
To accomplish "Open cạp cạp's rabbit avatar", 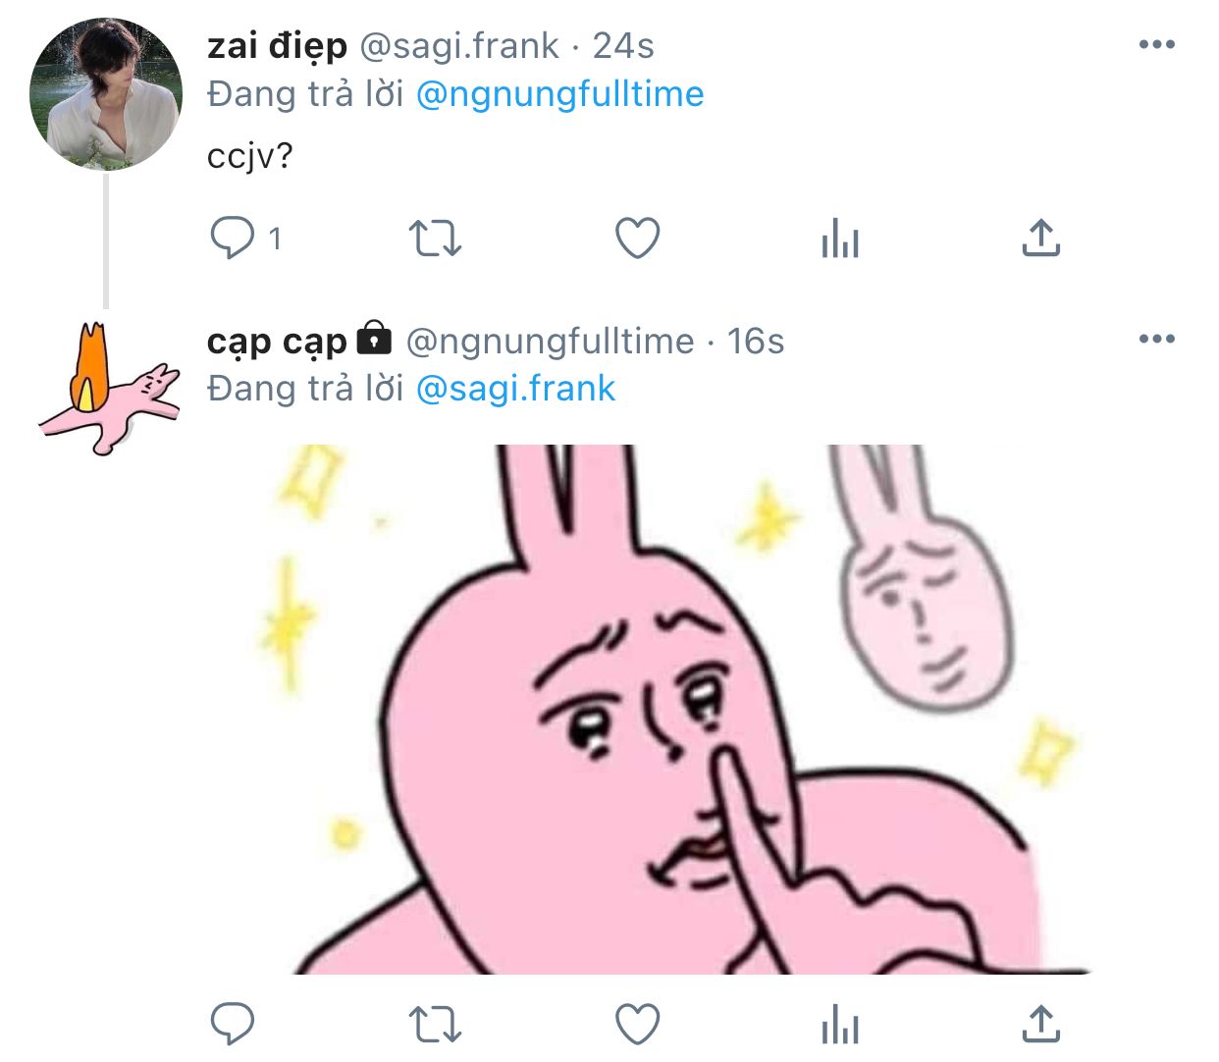I will [x=108, y=389].
